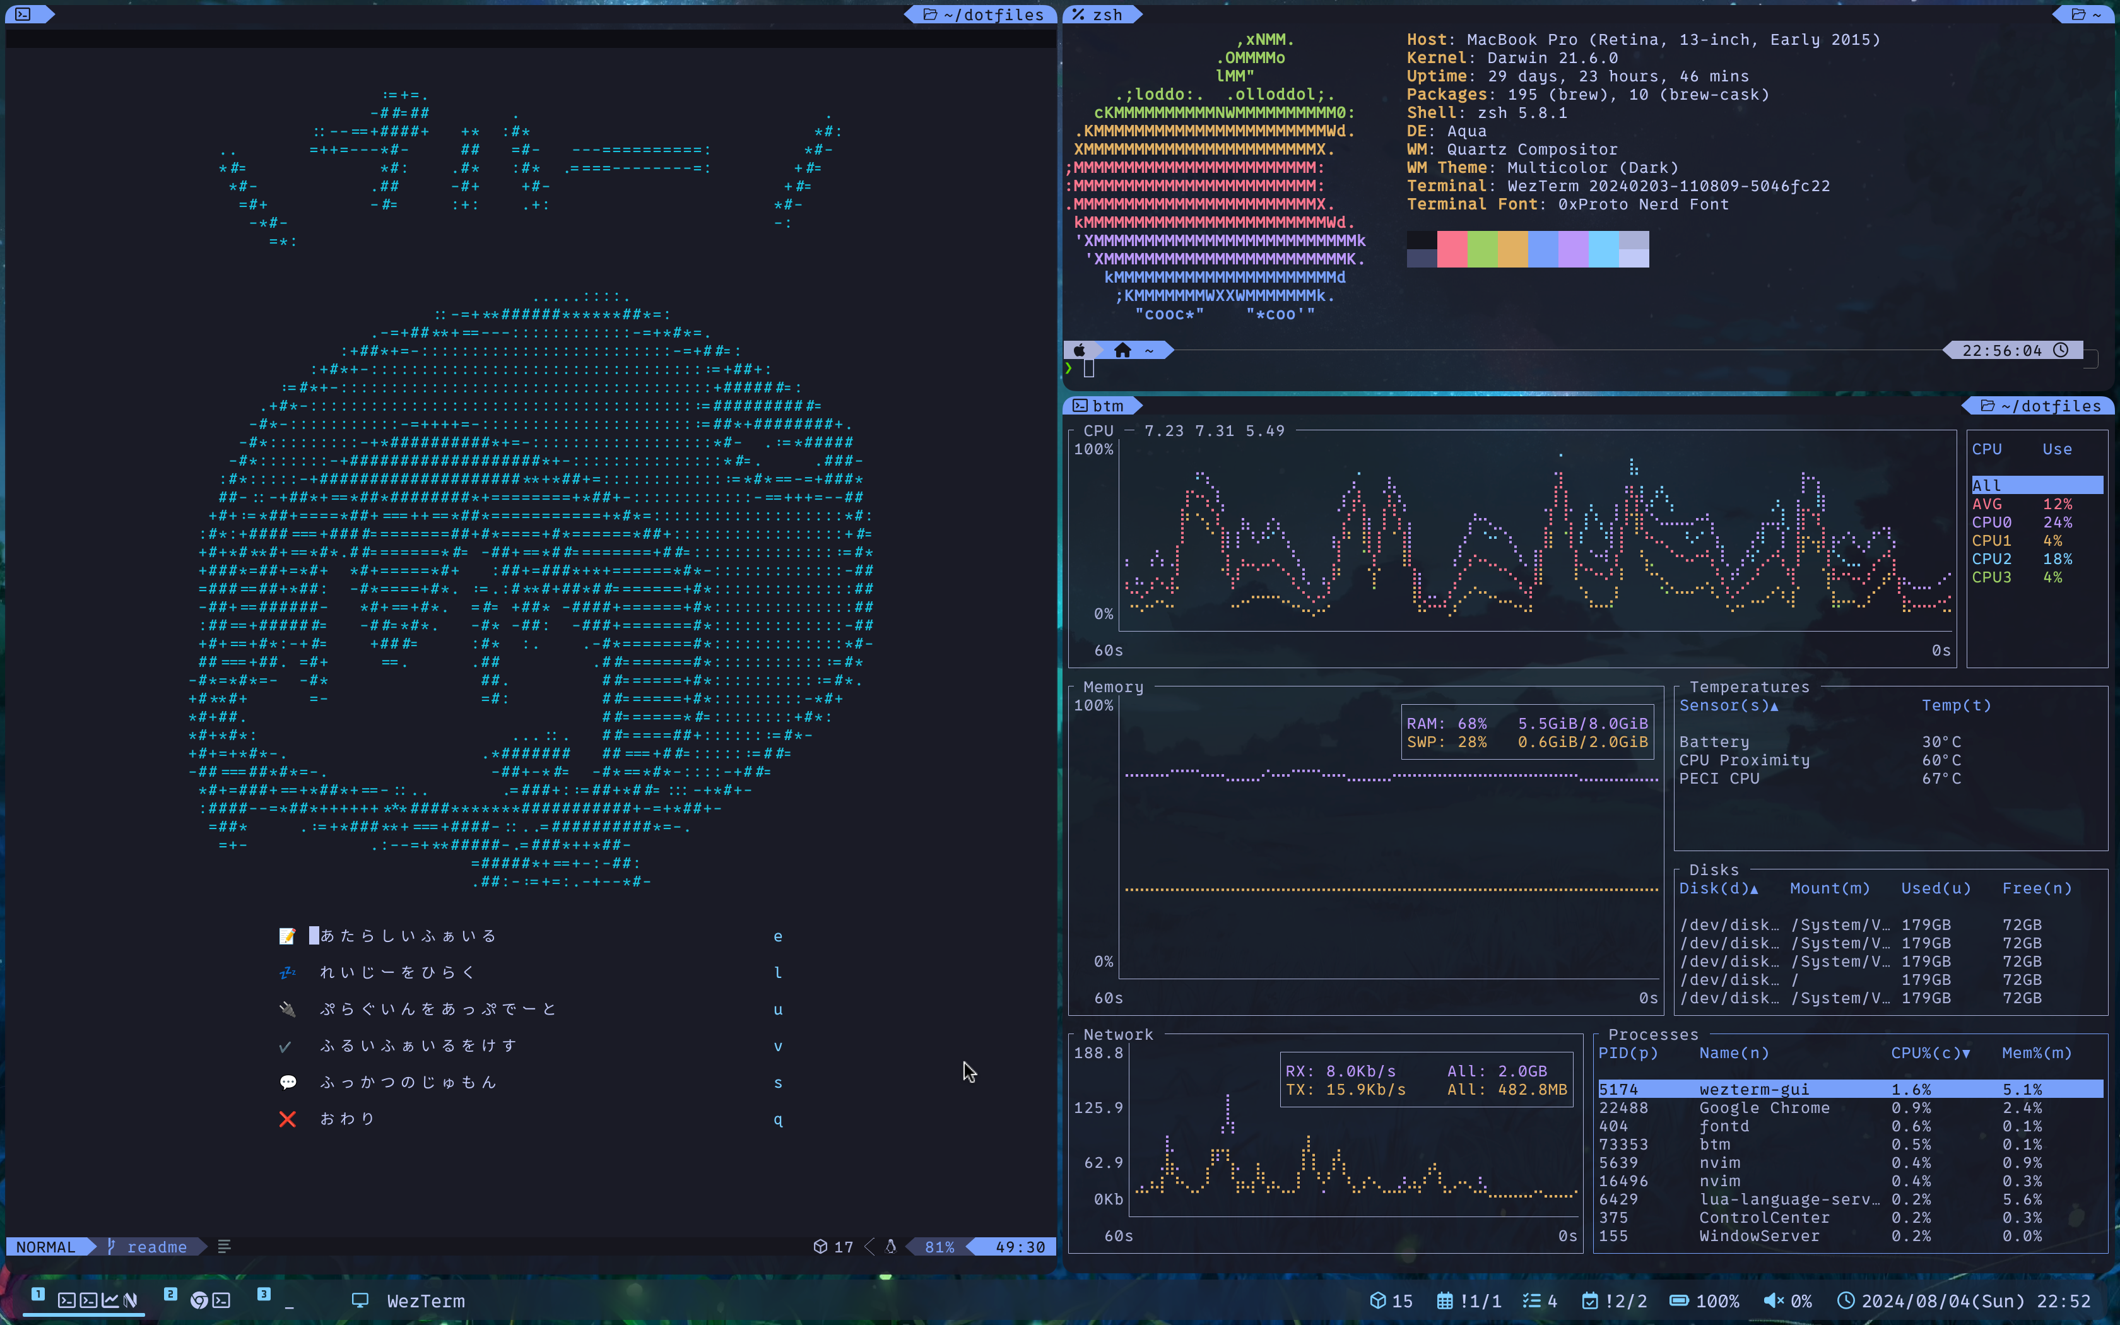Click the checklist icon showing 4
The height and width of the screenshot is (1325, 2120).
1531,1300
